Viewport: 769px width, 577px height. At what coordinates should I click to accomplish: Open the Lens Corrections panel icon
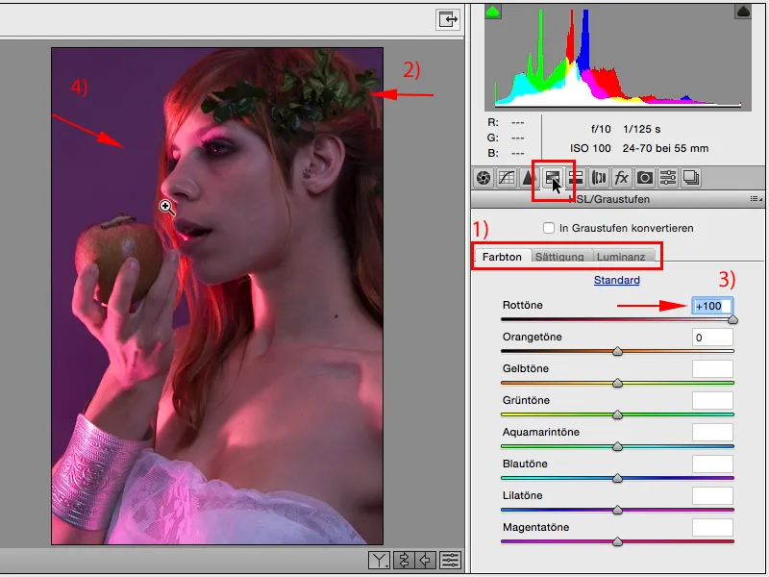click(599, 178)
